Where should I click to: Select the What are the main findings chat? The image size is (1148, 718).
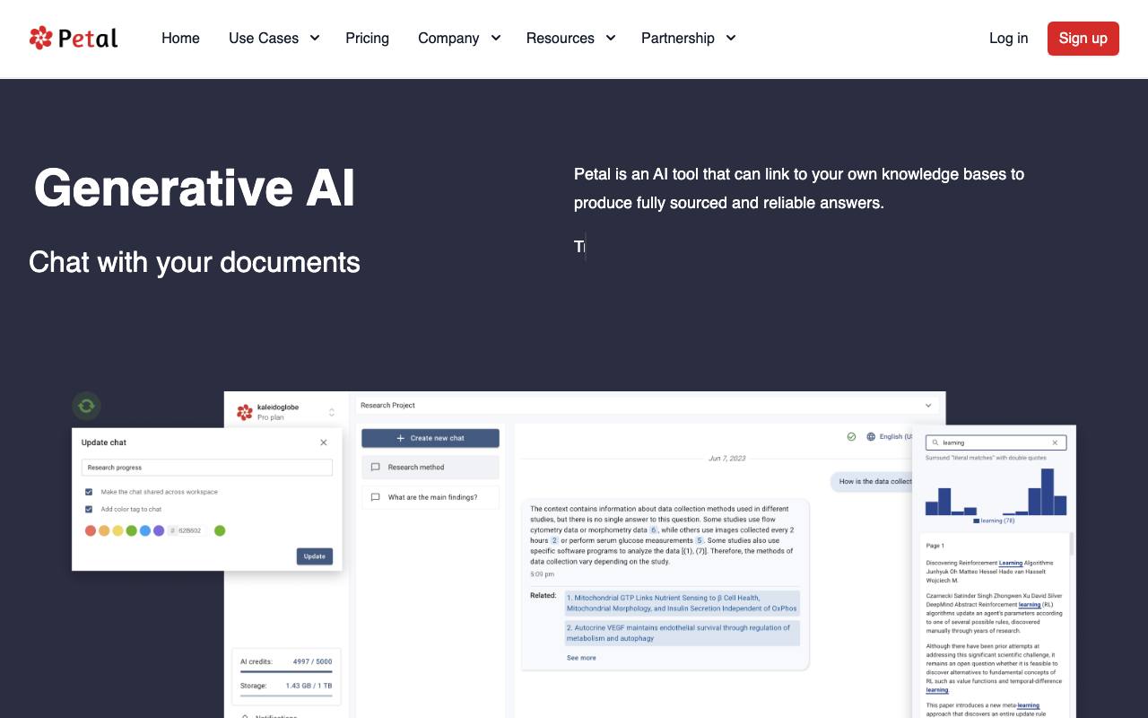430,497
